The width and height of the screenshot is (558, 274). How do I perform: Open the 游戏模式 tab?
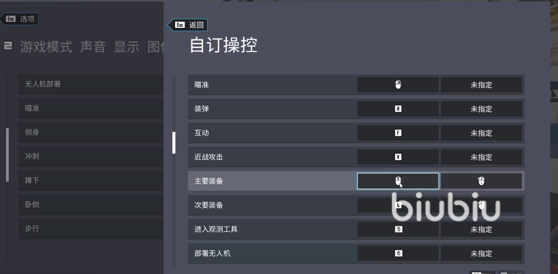(46, 47)
